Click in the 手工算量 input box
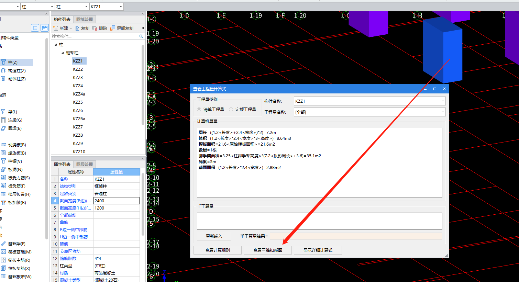 (320, 221)
